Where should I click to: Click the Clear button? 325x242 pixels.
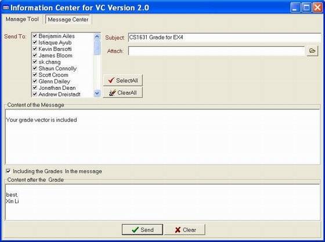coord(185,230)
